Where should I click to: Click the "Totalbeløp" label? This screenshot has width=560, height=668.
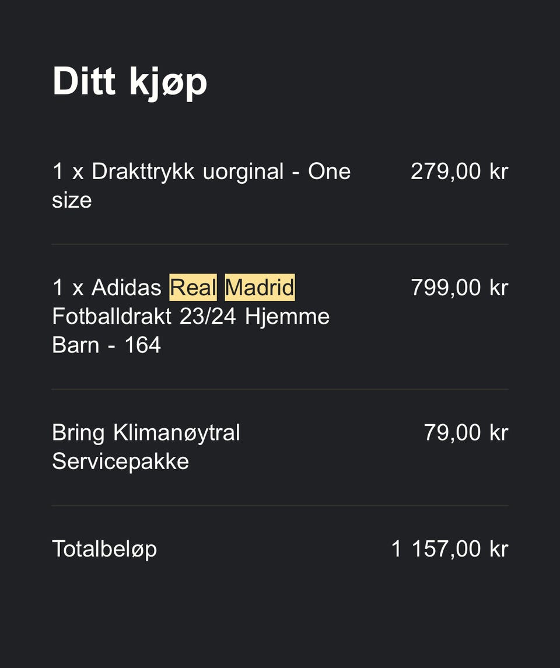[x=104, y=550]
